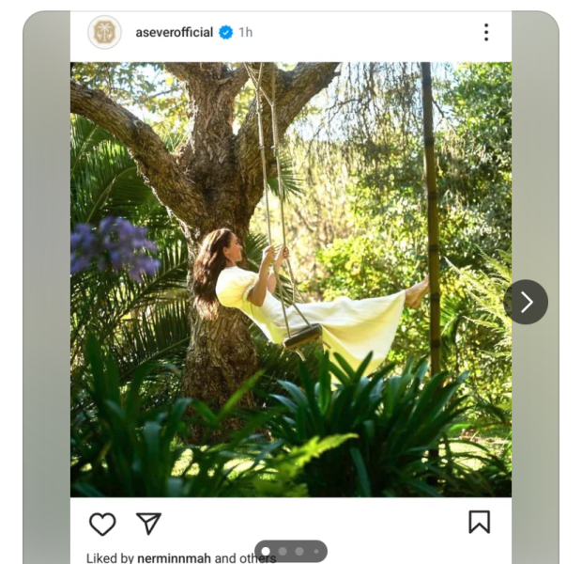The image size is (582, 564).
Task: Select the first carousel dot indicator
Action: point(266,552)
